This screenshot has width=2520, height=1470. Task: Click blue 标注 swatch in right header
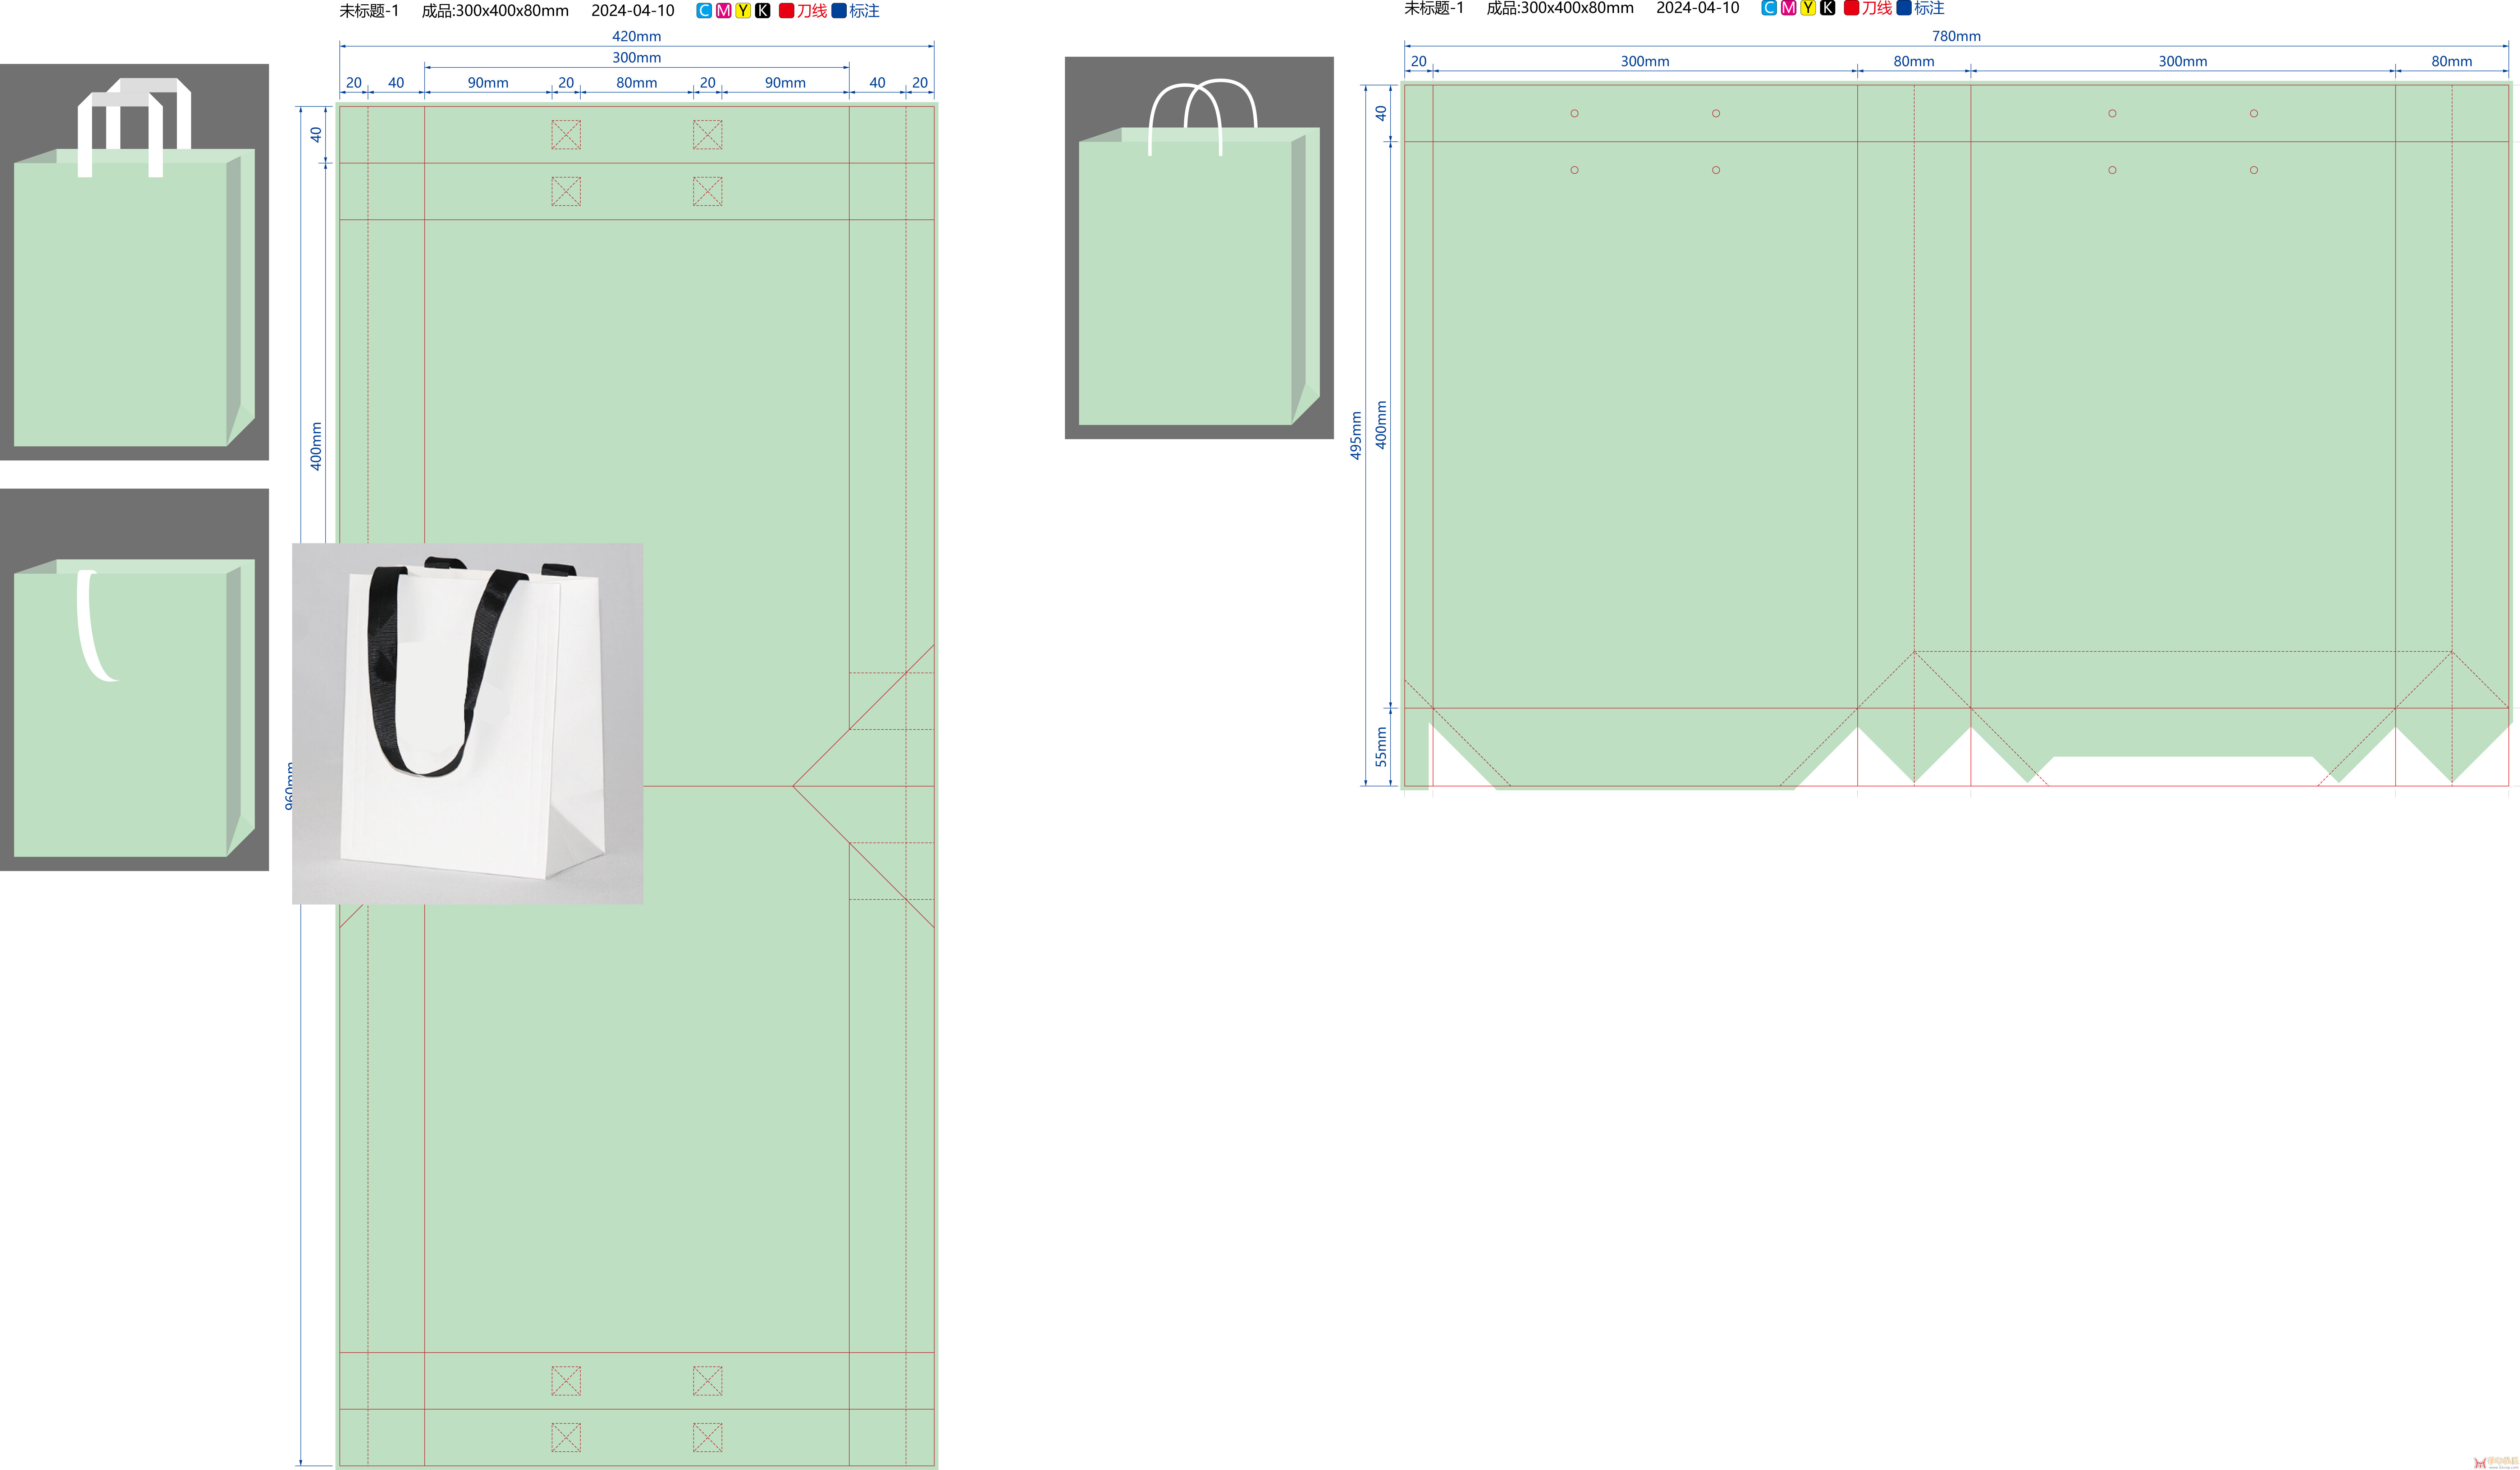(x=1904, y=8)
